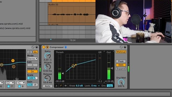The width and height of the screenshot is (172, 97).
Task: Click the GR value -1.1
Action: tap(100, 81)
